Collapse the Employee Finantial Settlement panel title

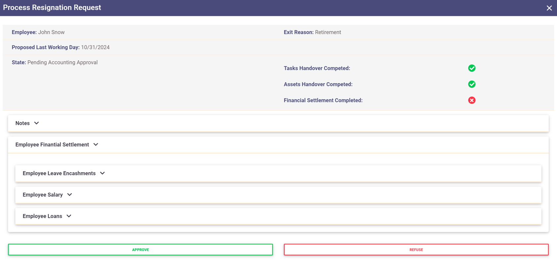(52, 145)
